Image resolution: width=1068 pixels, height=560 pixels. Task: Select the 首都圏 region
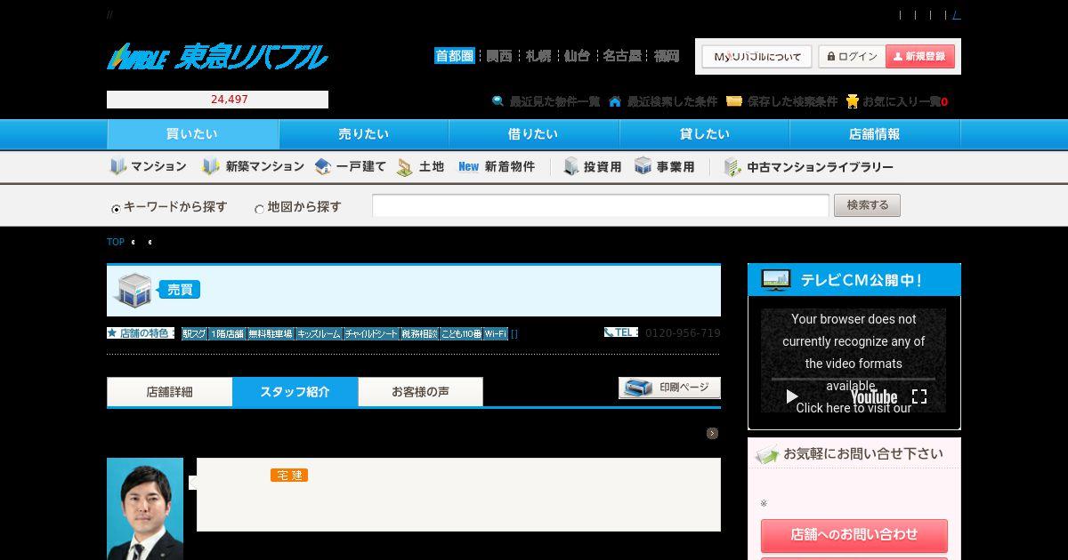(454, 56)
